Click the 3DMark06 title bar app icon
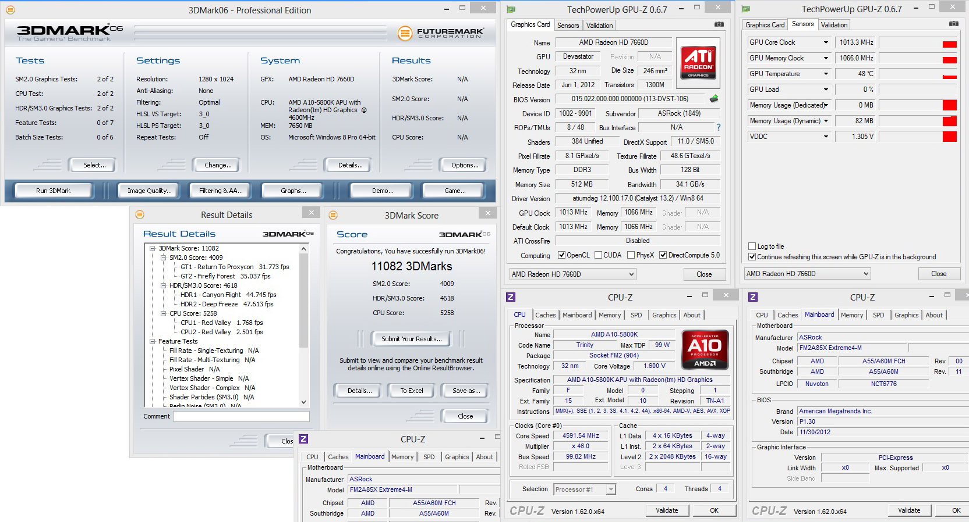 click(10, 10)
